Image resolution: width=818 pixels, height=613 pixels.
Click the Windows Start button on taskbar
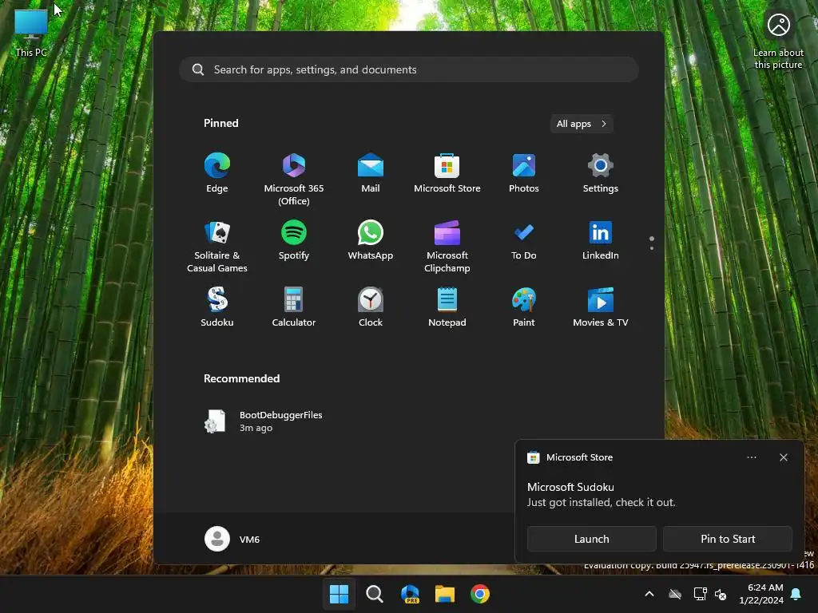339,594
